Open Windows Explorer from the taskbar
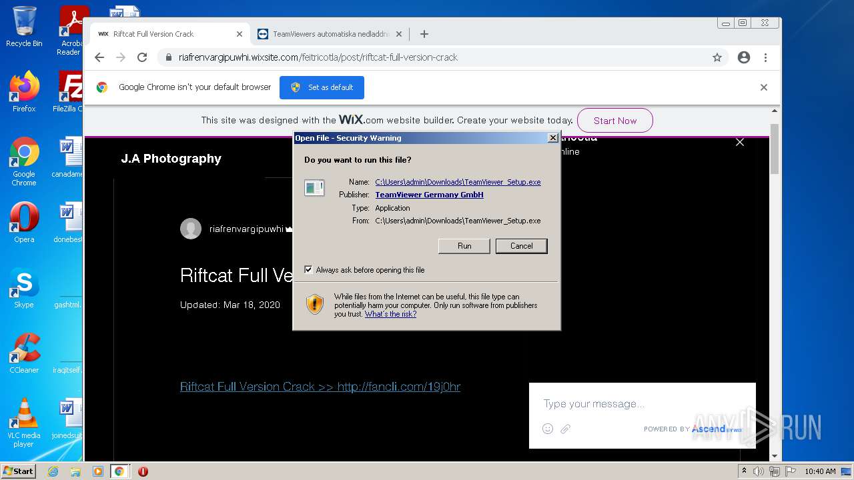This screenshot has height=480, width=854. (x=75, y=471)
